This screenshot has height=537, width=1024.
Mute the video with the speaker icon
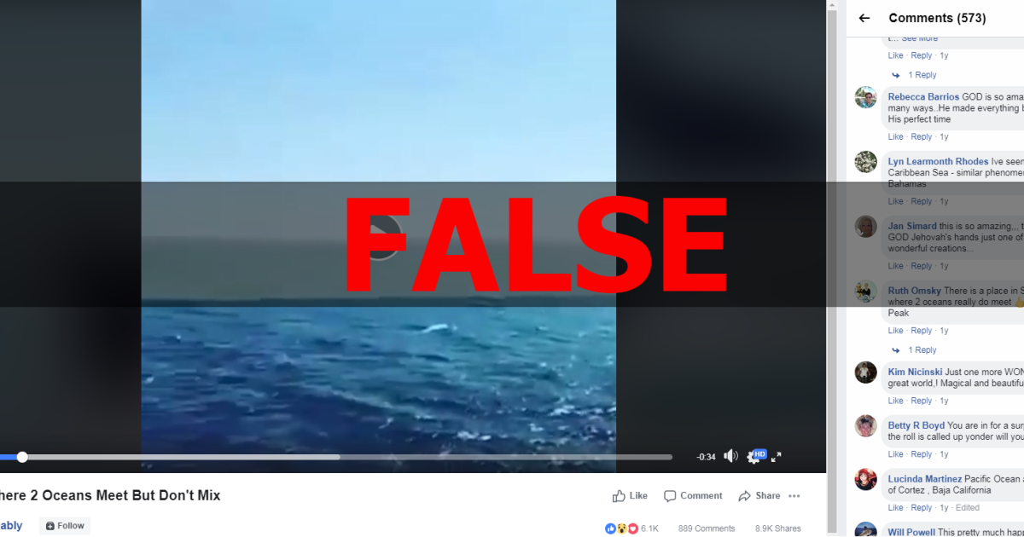point(730,456)
